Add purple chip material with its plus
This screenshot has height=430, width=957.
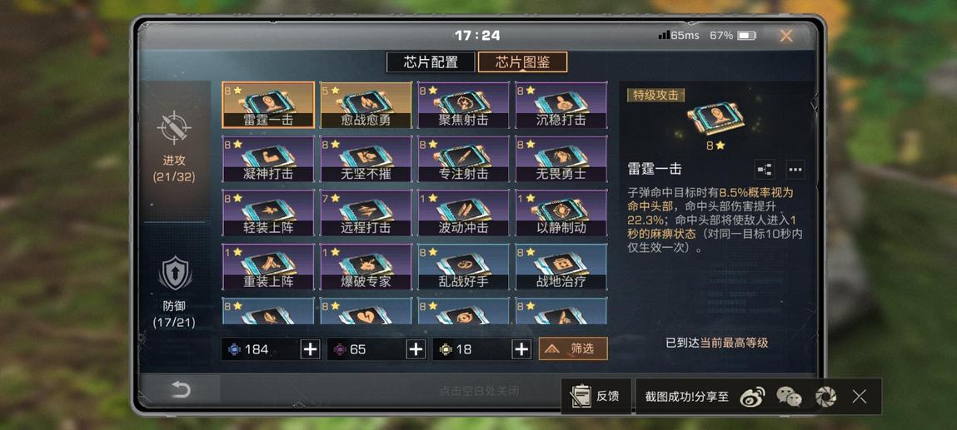[416, 349]
